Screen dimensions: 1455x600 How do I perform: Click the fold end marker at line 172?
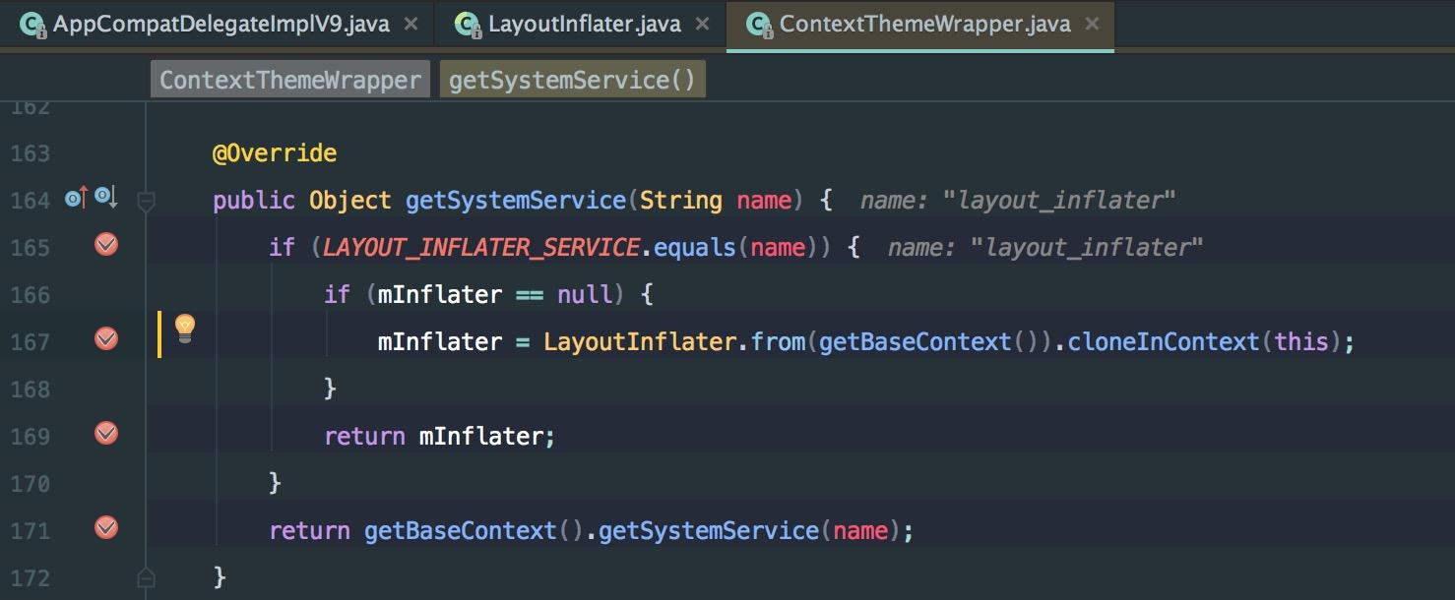(146, 576)
